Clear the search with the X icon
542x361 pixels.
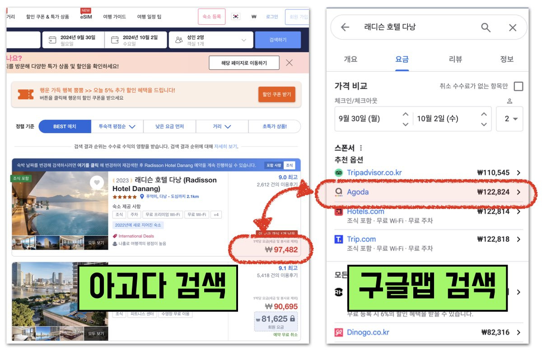[513, 28]
